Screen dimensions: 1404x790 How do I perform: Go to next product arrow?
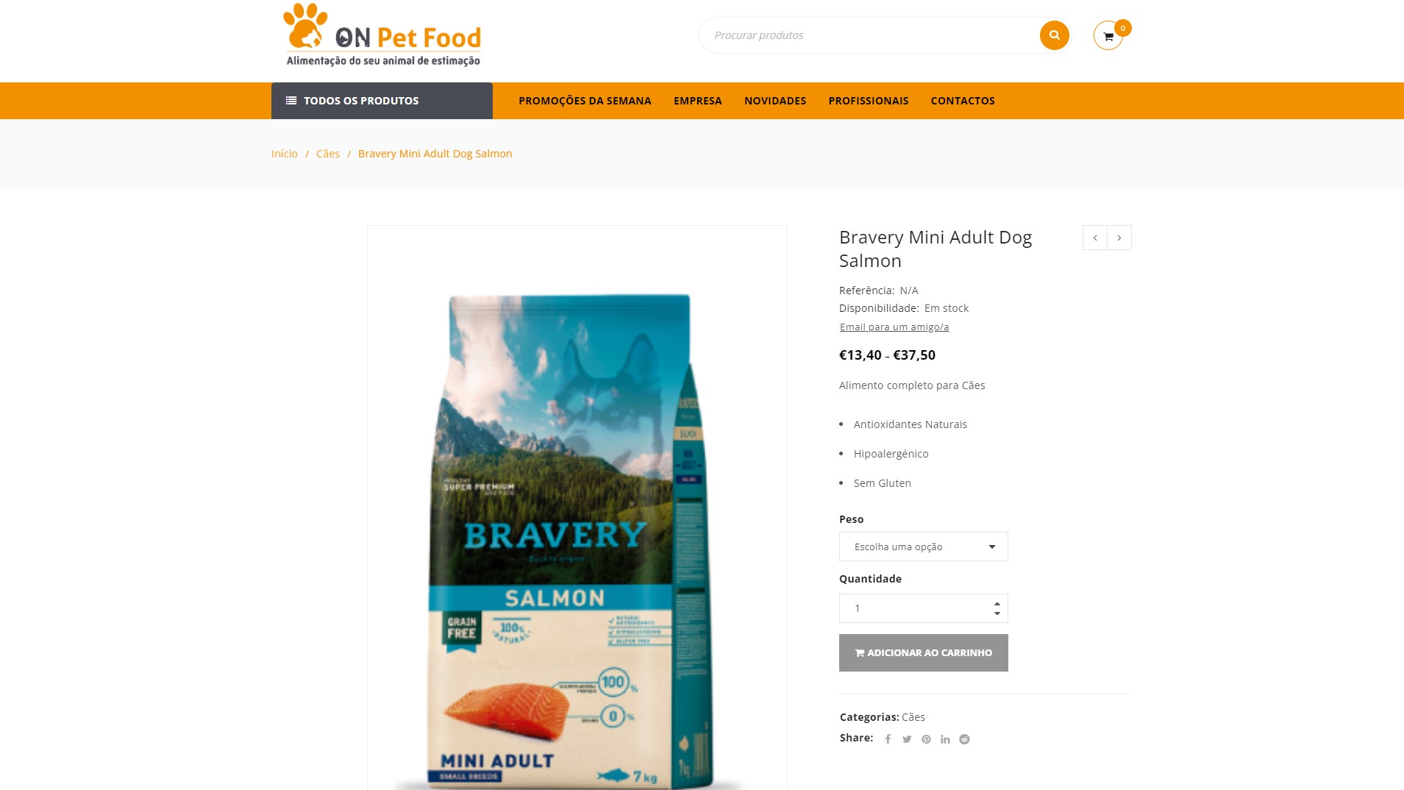[1119, 238]
